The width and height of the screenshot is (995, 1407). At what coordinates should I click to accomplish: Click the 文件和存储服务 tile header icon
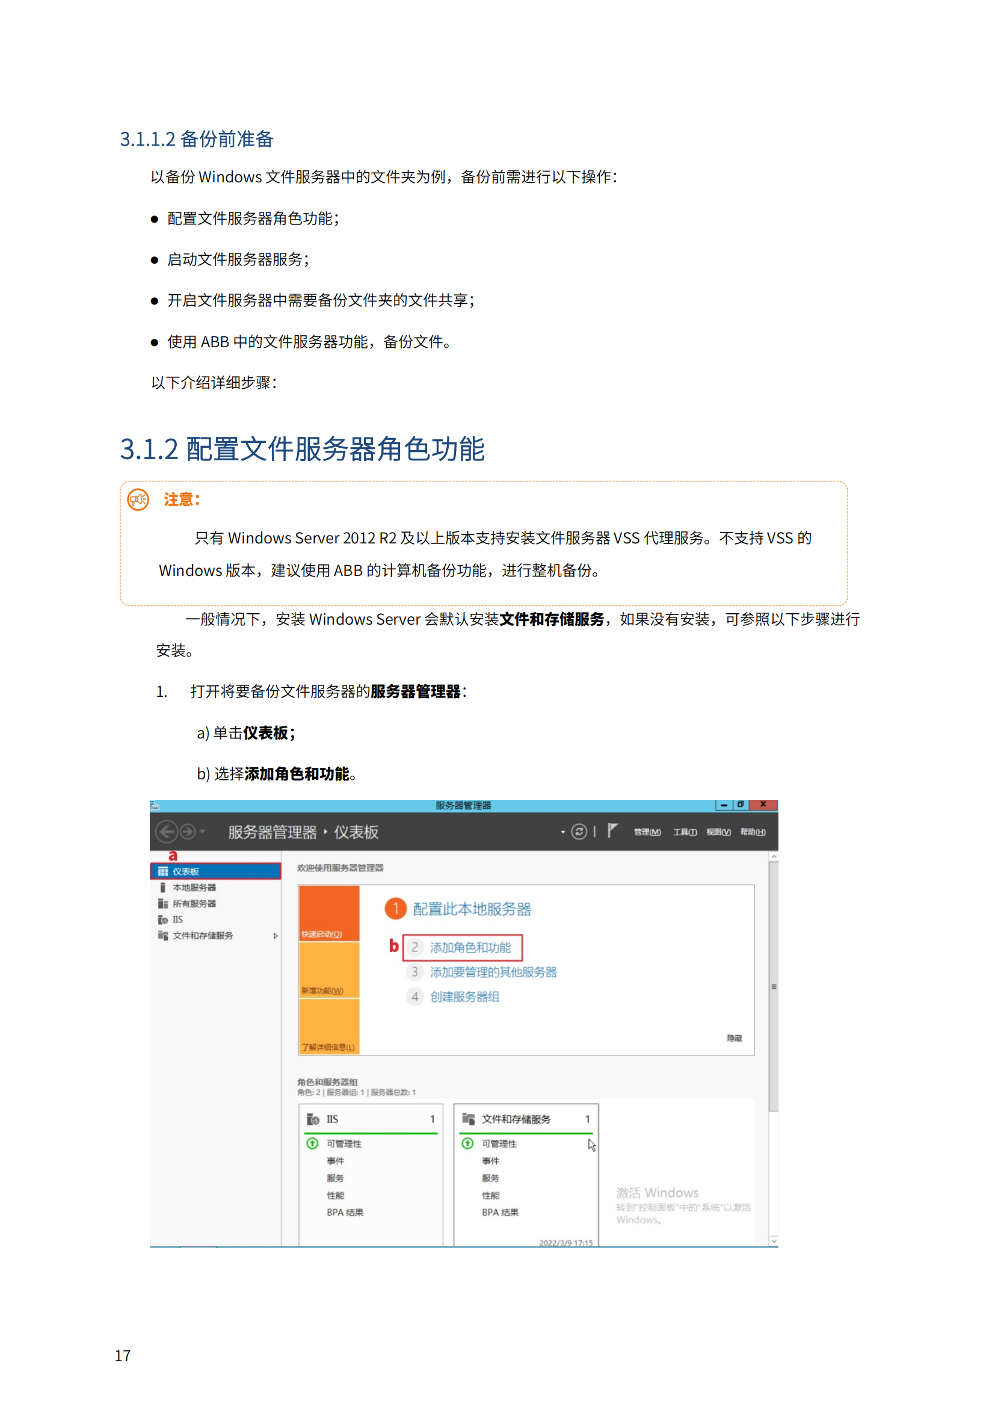click(x=469, y=1119)
